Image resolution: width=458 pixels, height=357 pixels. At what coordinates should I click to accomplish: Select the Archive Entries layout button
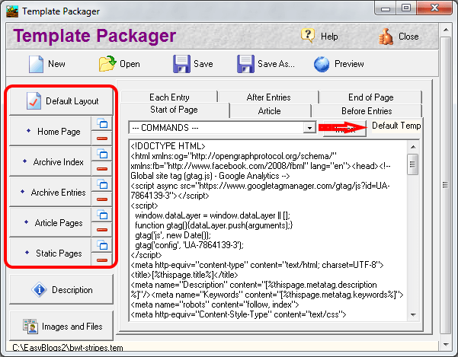(50, 193)
